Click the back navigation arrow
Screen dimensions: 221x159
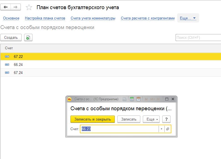(6, 7)
